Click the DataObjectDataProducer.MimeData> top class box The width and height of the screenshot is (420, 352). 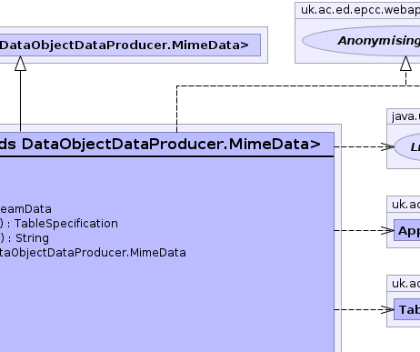pyautogui.click(x=130, y=45)
